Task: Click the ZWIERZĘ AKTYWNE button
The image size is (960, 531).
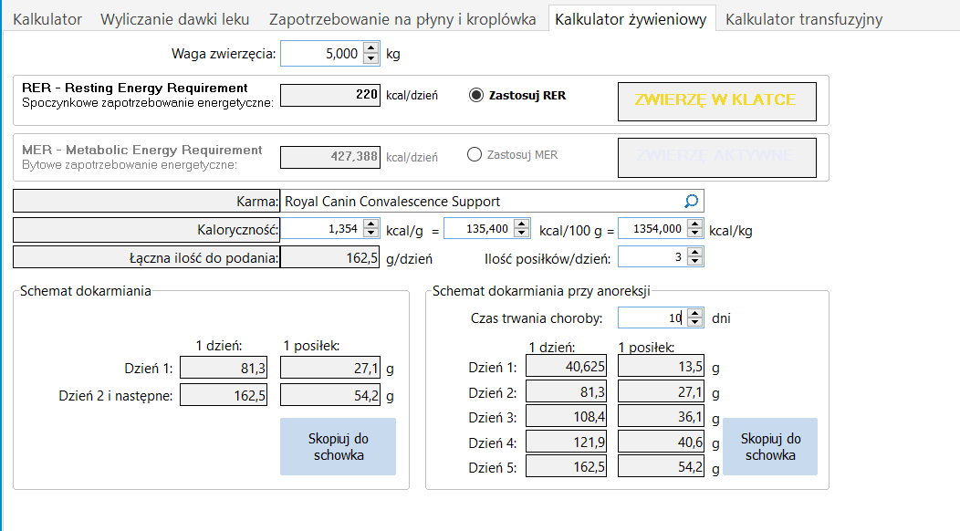Action: tap(717, 158)
